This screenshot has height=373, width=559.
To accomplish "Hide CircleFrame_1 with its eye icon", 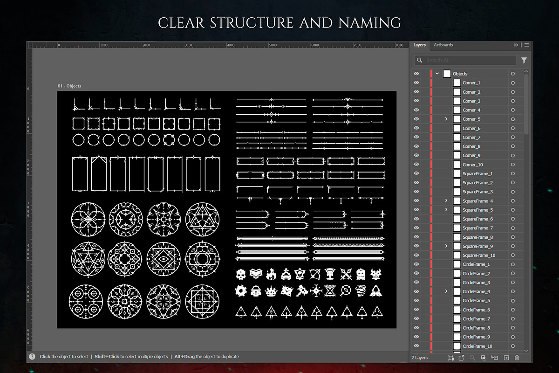I will (x=416, y=264).
